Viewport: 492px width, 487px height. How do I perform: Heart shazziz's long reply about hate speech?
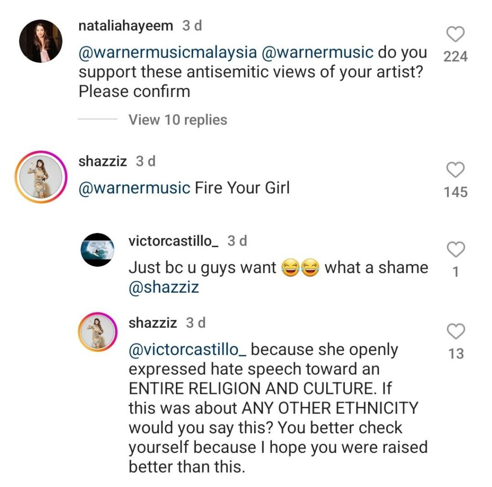455,332
